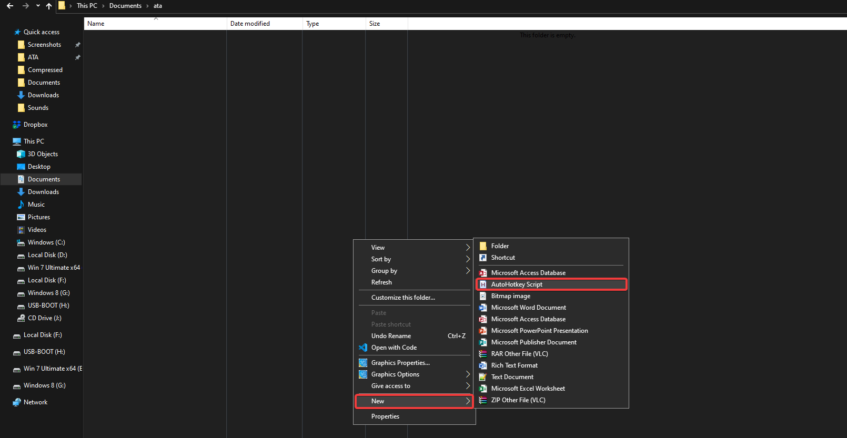Image resolution: width=847 pixels, height=438 pixels.
Task: Click the Visual Studio Code icon in context menu
Action: pyautogui.click(x=363, y=348)
